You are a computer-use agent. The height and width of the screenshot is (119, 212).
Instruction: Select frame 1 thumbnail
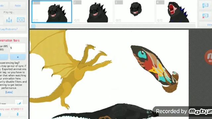pos(52,12)
